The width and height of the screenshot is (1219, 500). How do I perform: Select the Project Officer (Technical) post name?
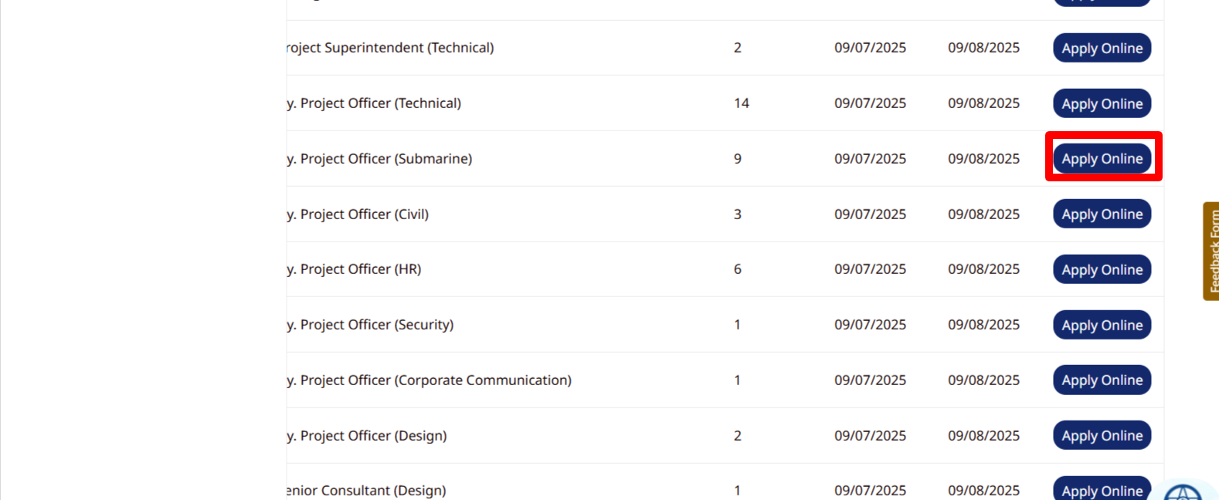click(x=374, y=103)
